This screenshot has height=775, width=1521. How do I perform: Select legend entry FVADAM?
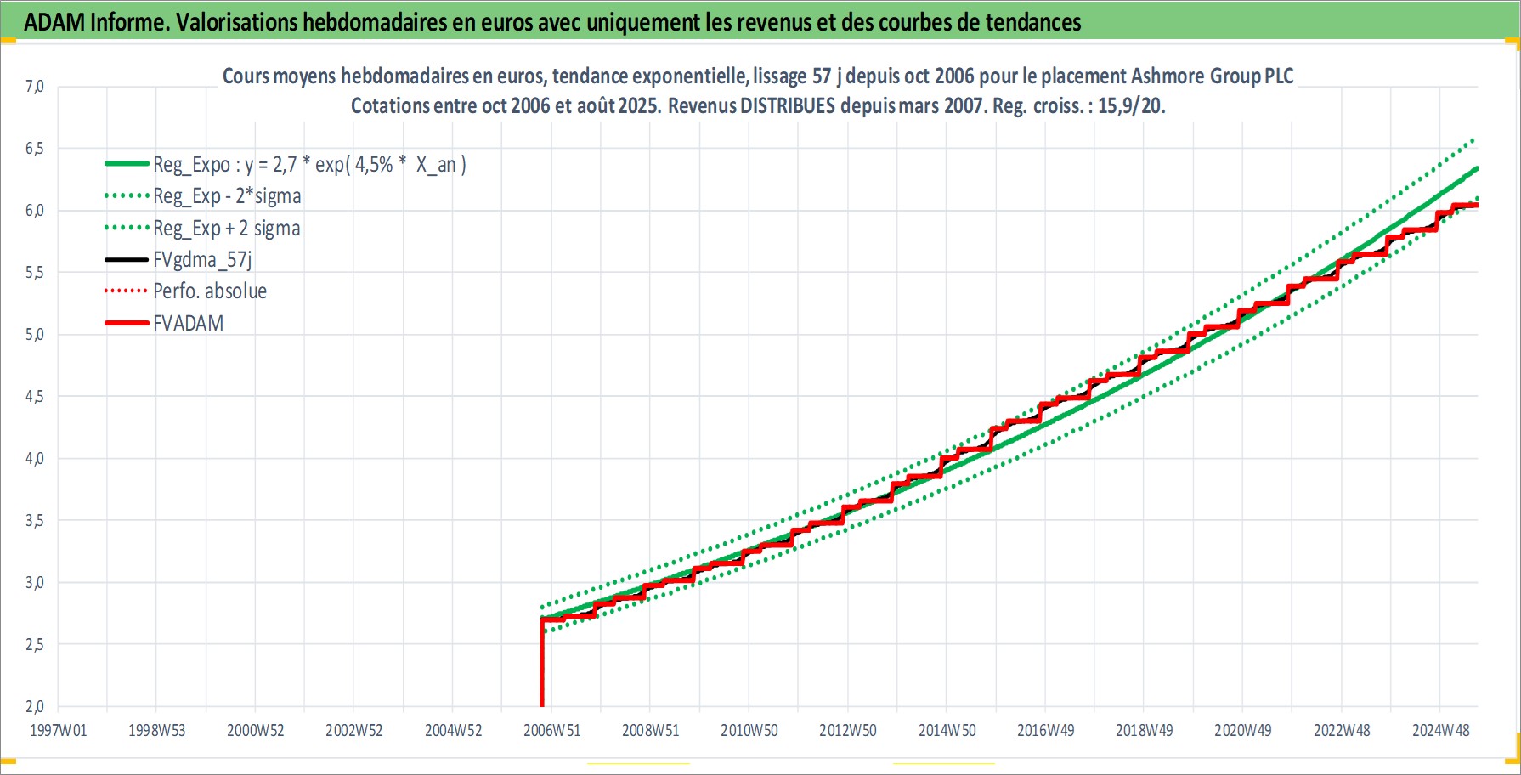pyautogui.click(x=189, y=323)
